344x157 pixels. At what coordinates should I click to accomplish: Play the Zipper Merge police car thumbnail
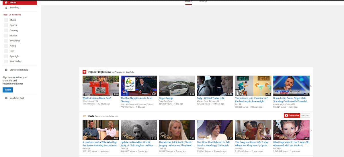[177, 86]
